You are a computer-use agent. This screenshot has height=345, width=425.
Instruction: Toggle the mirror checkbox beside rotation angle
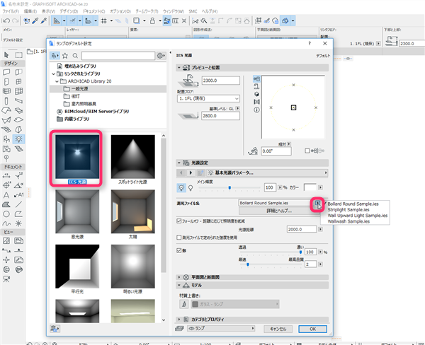[x=307, y=151]
